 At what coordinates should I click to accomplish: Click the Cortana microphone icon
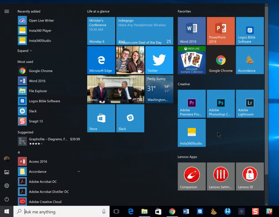point(104,212)
